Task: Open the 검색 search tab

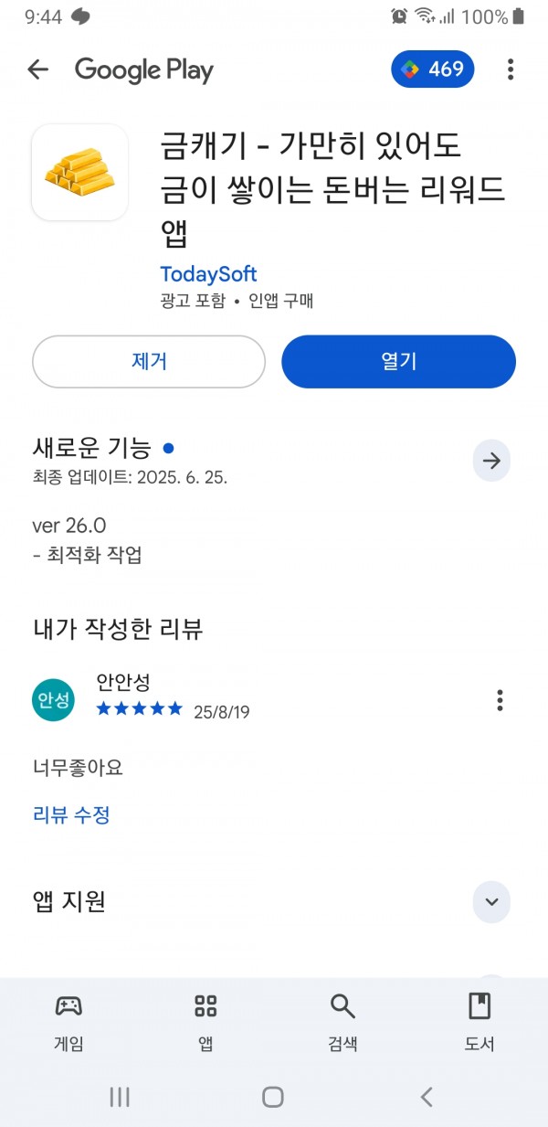Action: (342, 1022)
